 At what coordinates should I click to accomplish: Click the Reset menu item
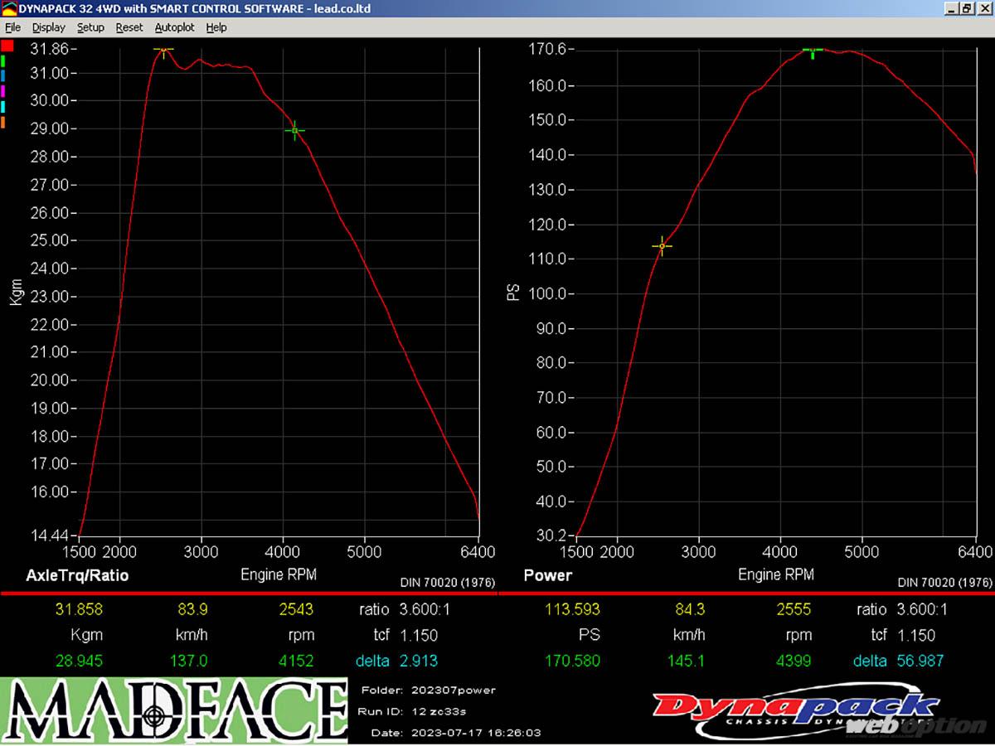pyautogui.click(x=129, y=27)
